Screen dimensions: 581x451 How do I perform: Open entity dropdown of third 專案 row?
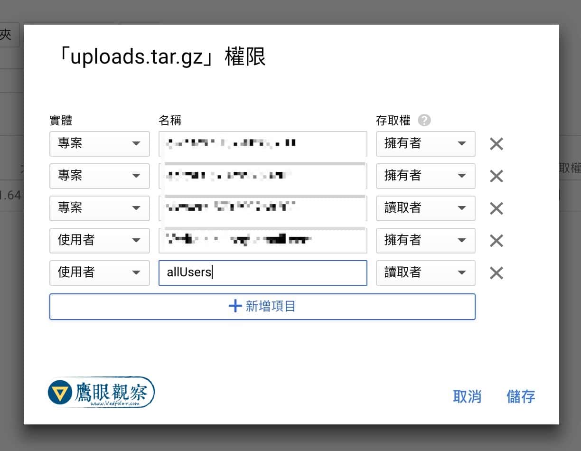pyautogui.click(x=100, y=208)
